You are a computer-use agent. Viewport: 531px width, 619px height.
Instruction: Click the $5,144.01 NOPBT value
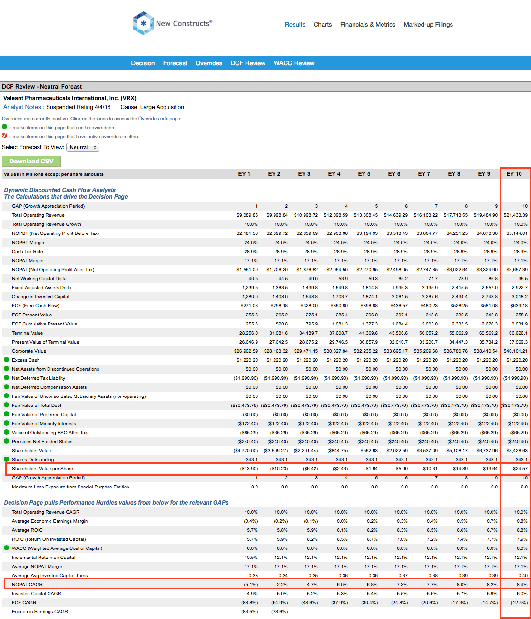tap(517, 233)
